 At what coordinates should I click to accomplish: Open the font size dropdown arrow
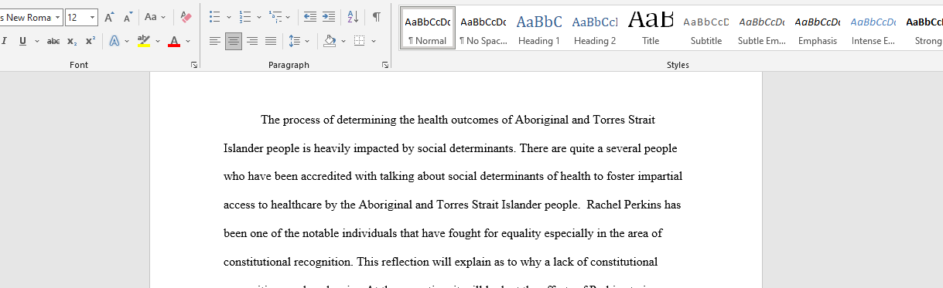click(94, 17)
